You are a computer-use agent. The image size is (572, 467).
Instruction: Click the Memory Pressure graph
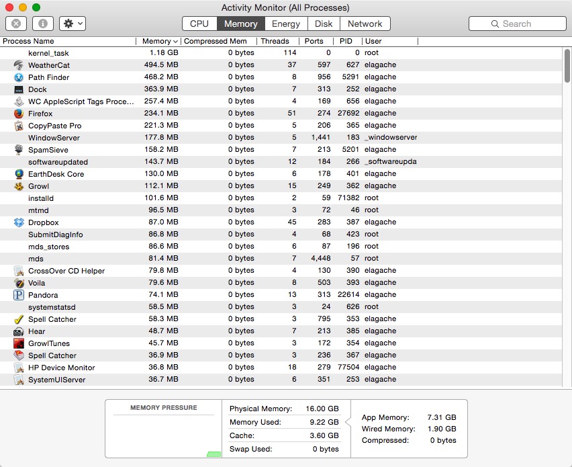(x=163, y=435)
